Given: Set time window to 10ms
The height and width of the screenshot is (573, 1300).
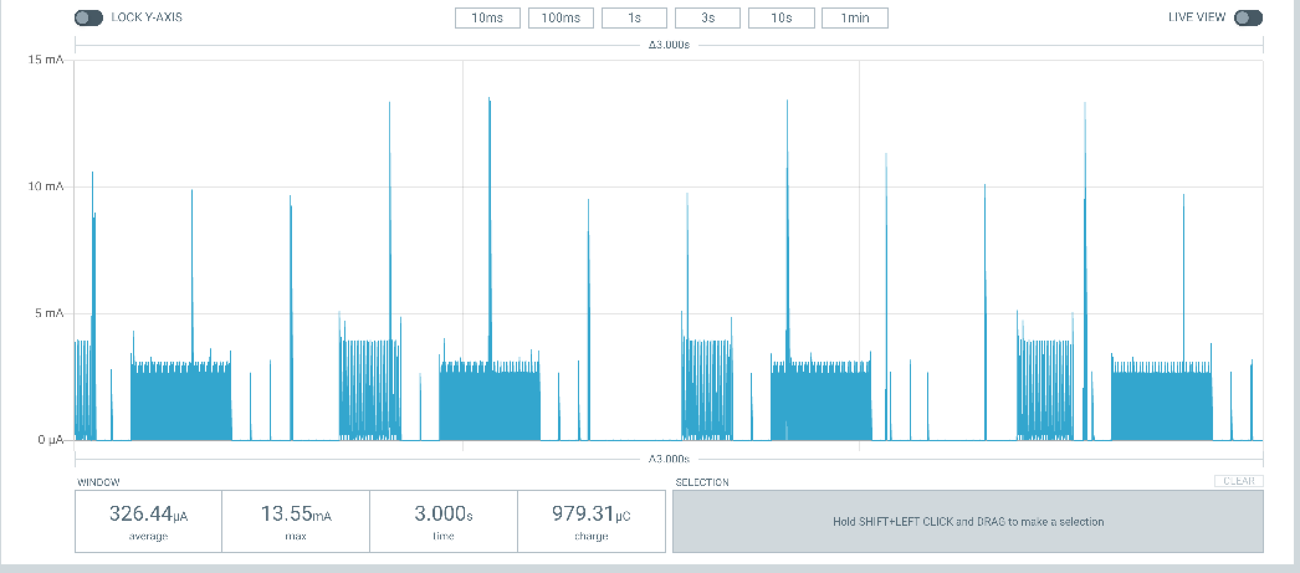Looking at the screenshot, I should click(x=487, y=18).
